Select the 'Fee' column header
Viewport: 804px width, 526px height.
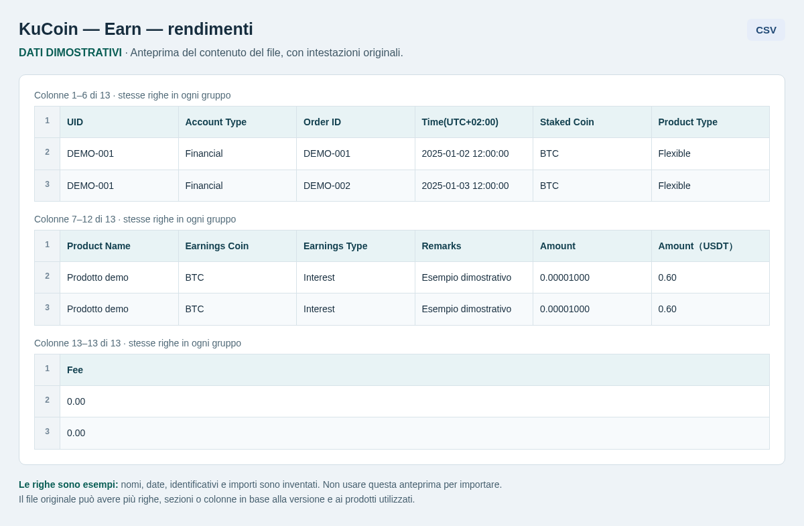(415, 370)
